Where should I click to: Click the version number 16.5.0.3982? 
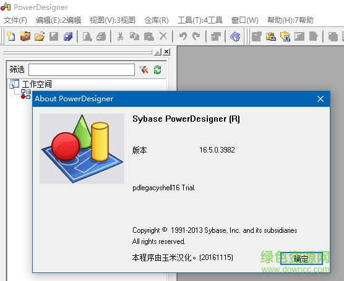pyautogui.click(x=217, y=150)
